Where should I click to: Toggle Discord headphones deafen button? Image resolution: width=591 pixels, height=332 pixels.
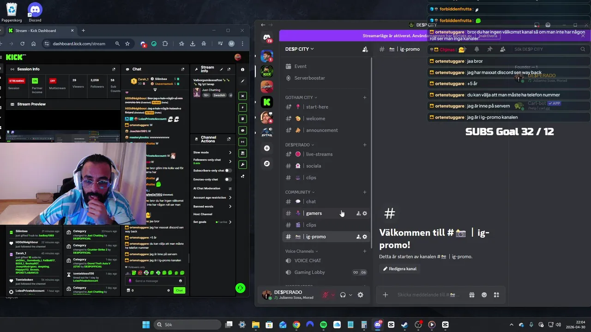point(343,295)
